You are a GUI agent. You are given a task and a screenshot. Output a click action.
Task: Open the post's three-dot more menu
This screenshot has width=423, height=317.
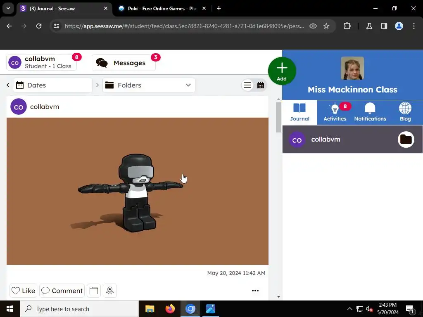(x=255, y=291)
